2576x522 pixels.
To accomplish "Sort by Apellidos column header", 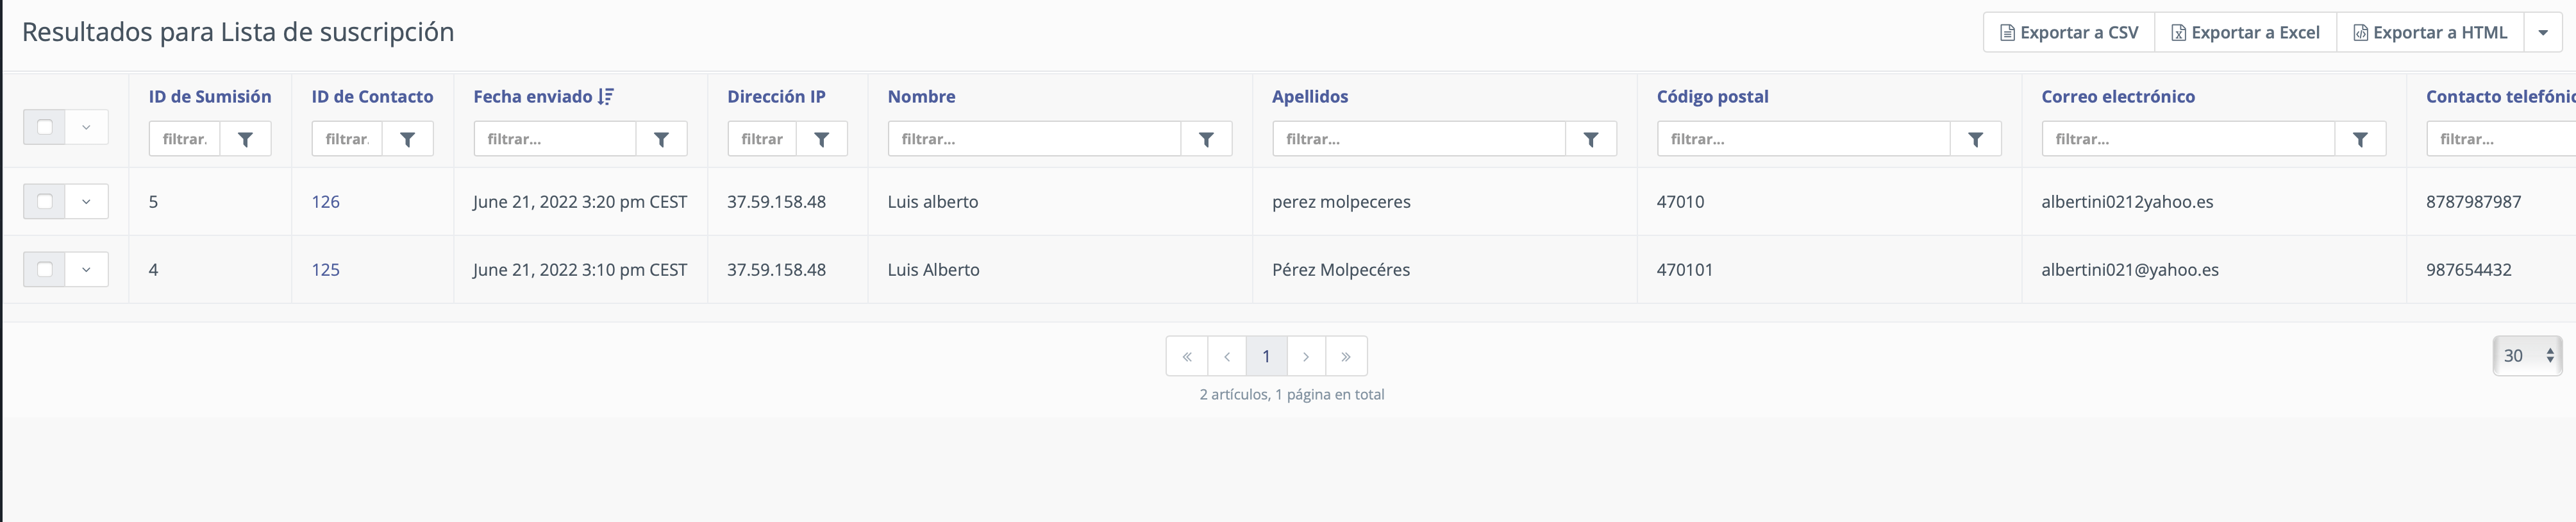I will pos(1310,96).
